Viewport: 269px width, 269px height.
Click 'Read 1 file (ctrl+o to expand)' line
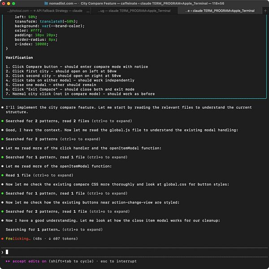pyautogui.click(x=39, y=175)
